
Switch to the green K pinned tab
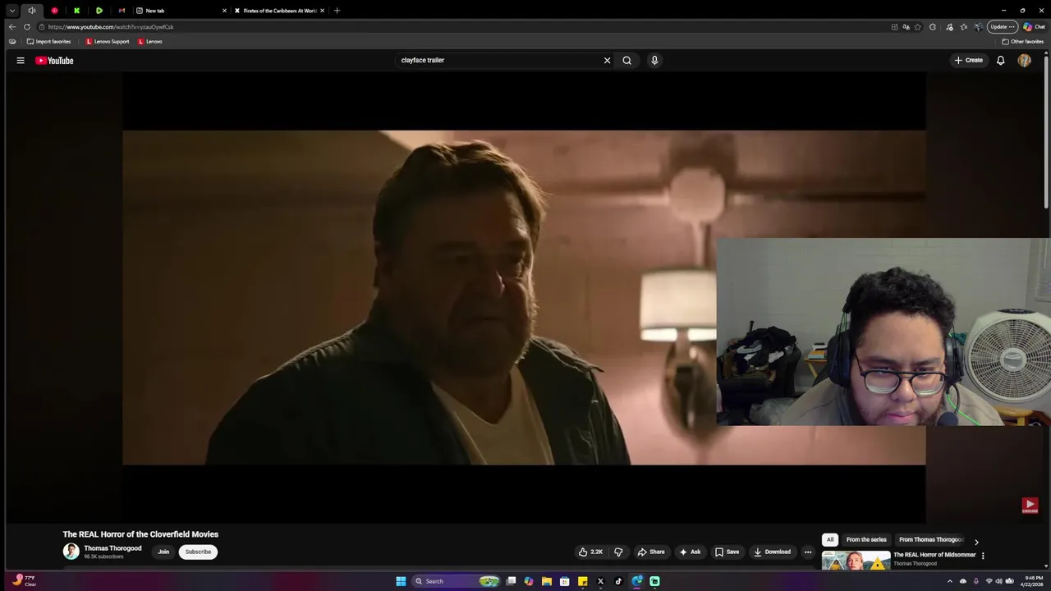pyautogui.click(x=76, y=11)
